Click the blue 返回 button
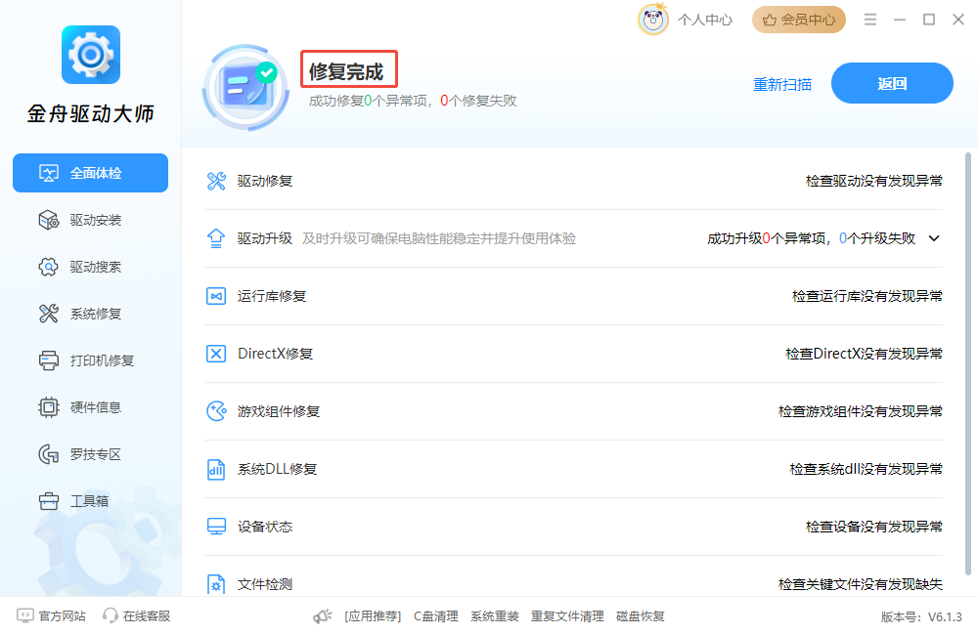The width and height of the screenshot is (978, 635). pos(892,83)
